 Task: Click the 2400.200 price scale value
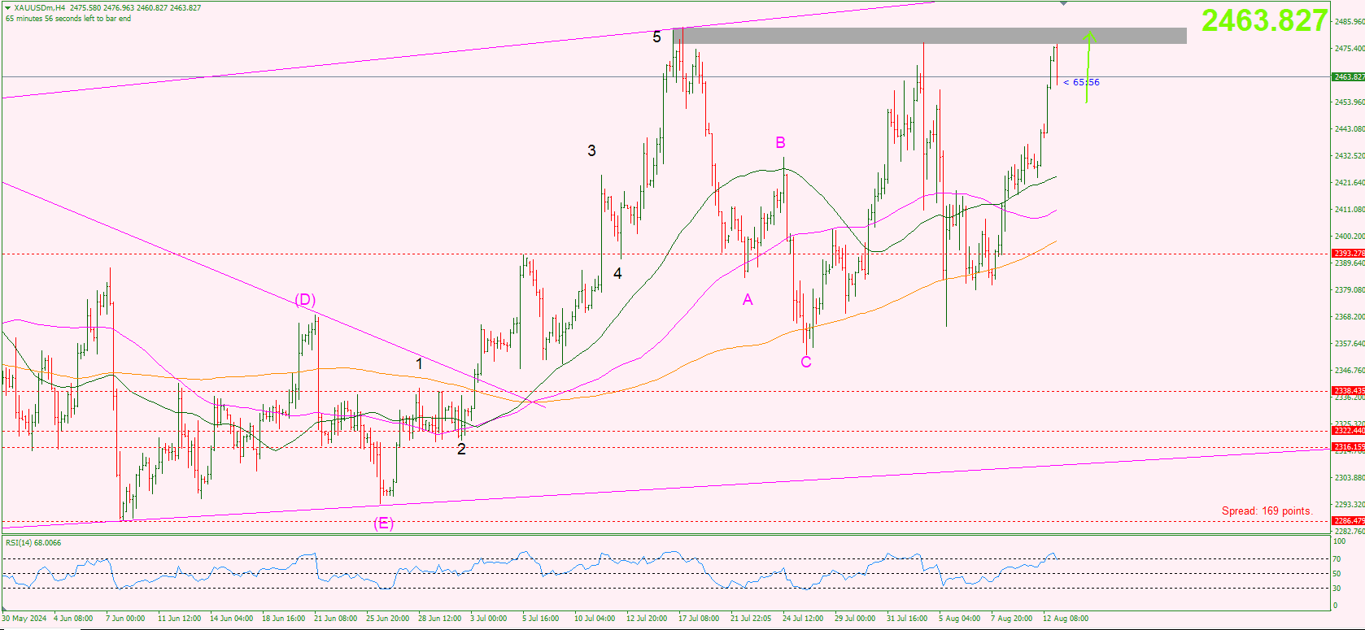(1350, 237)
